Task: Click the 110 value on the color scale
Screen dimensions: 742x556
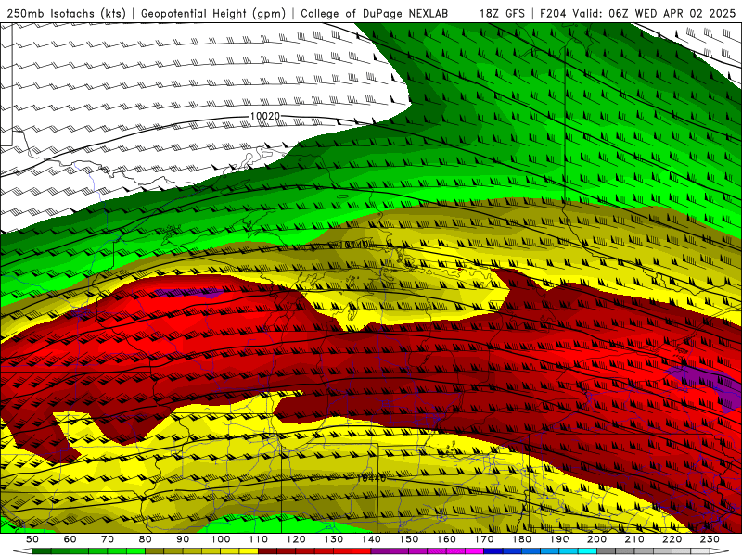Action: 259,539
